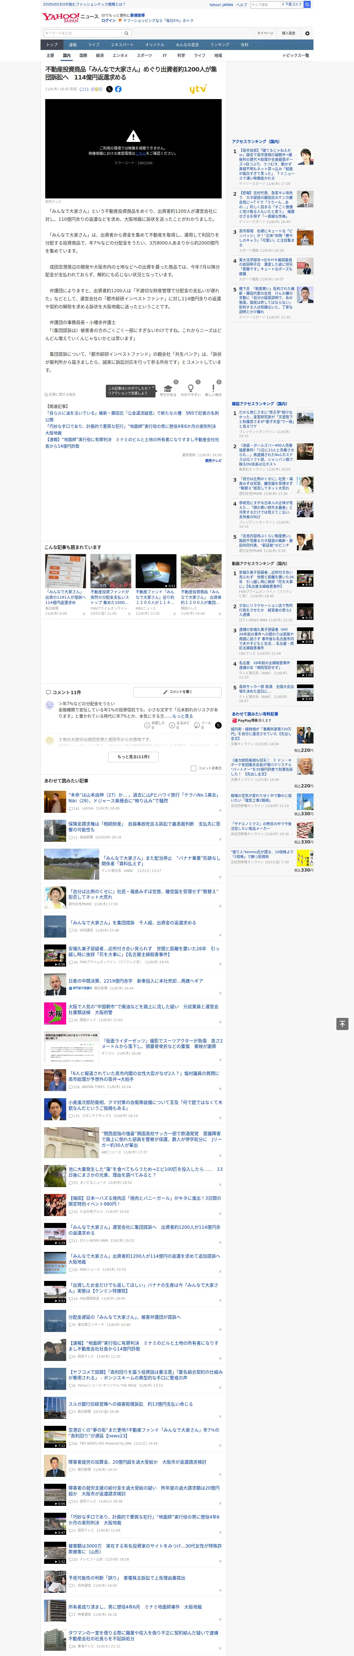354x1656 pixels.
Task: Click the 読売テレビ source link below article
Action: tap(213, 460)
